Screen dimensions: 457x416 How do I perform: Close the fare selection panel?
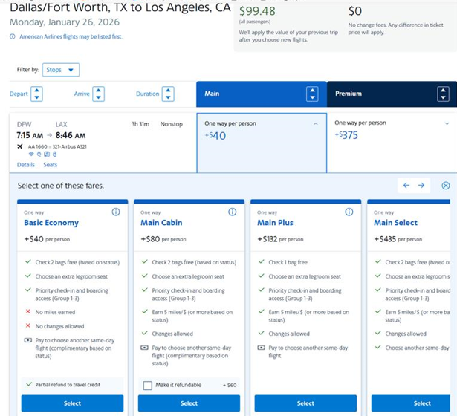tap(445, 186)
